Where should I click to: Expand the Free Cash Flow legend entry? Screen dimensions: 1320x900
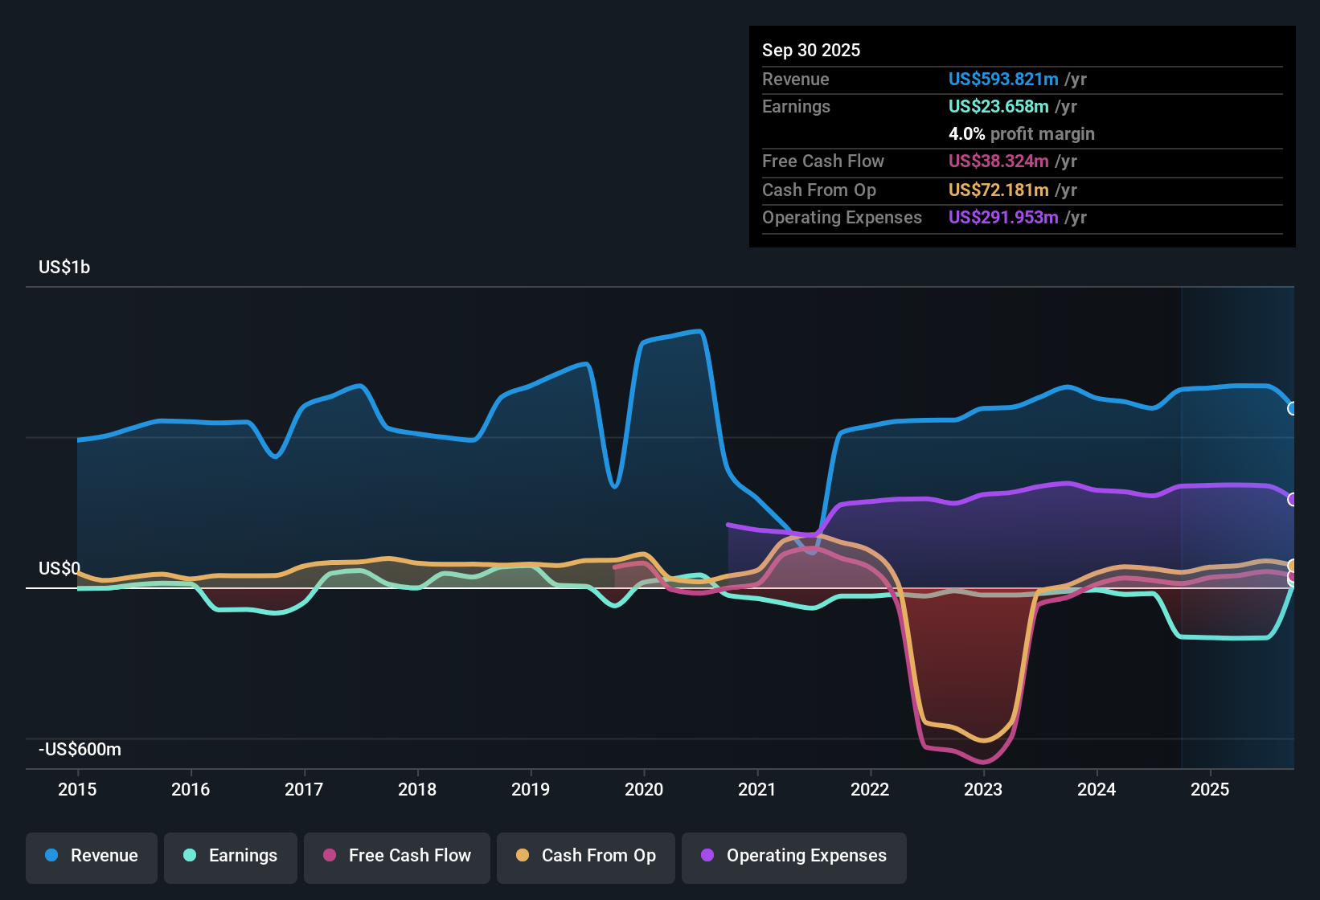396,856
